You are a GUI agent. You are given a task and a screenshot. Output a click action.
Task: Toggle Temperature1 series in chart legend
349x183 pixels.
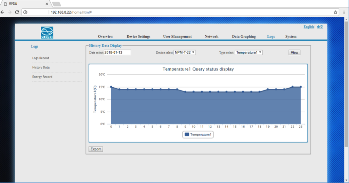click(198, 134)
